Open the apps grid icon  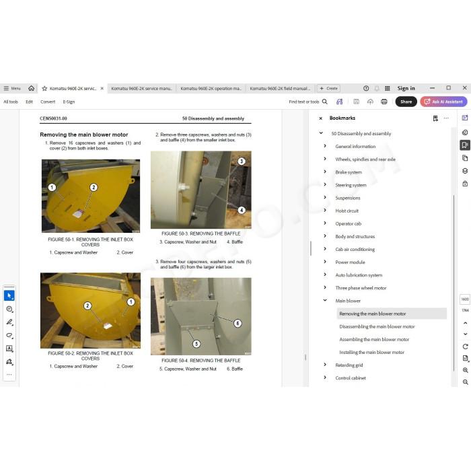(388, 88)
